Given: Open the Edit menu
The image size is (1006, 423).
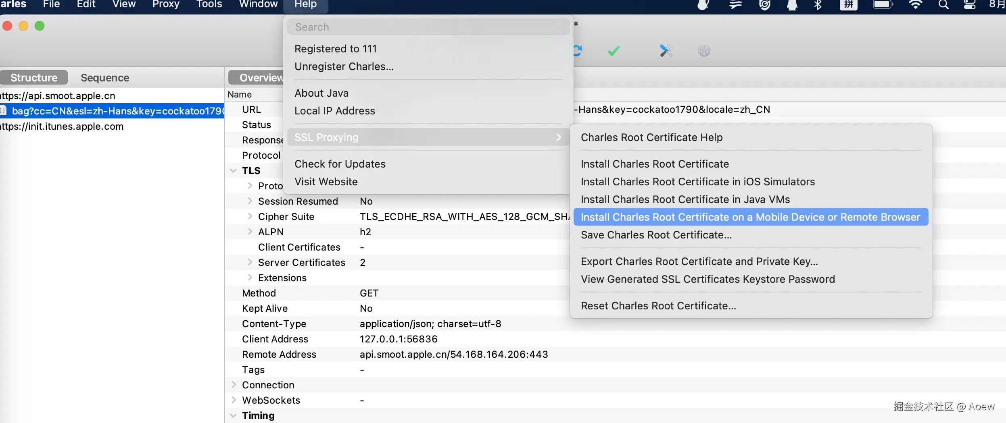Looking at the screenshot, I should 86,4.
